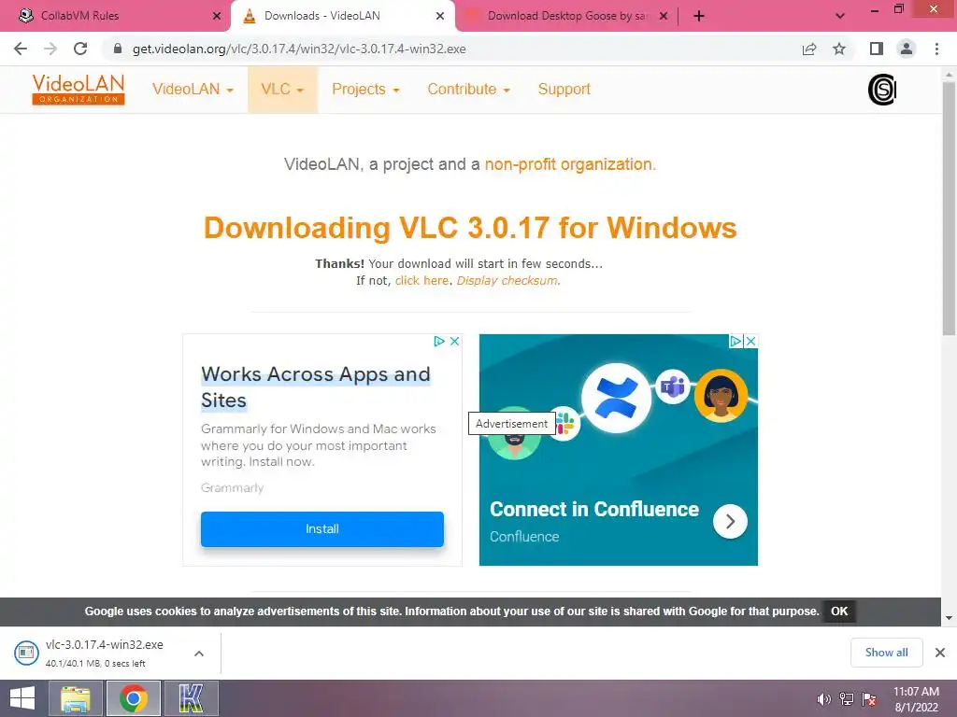Close the Confluence ad with X icon
Viewport: 957px width, 717px height.
[x=751, y=342]
